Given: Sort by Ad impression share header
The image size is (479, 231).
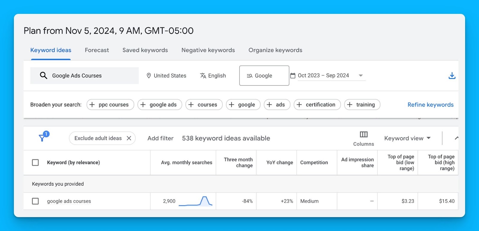Looking at the screenshot, I should coord(357,163).
